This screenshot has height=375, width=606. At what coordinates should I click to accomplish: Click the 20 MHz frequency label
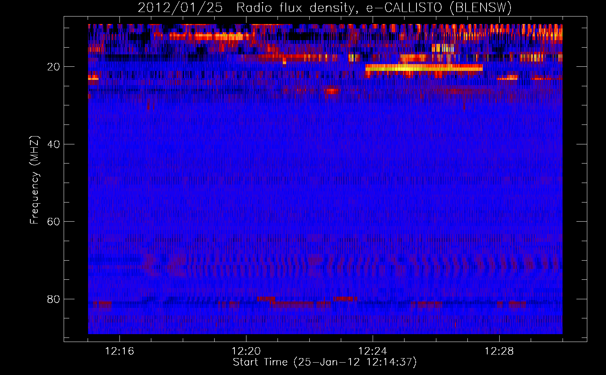point(54,67)
